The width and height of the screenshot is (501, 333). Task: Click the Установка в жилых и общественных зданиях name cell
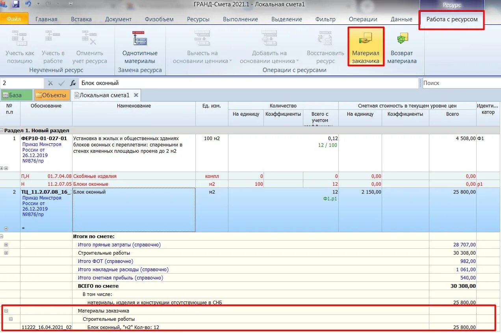coord(134,153)
